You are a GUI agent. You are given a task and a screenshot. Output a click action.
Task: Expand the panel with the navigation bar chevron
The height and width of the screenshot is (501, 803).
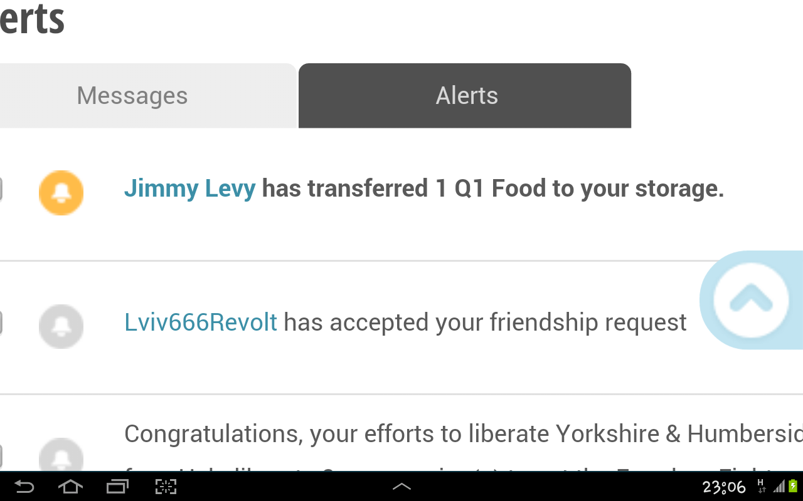pyautogui.click(x=401, y=487)
